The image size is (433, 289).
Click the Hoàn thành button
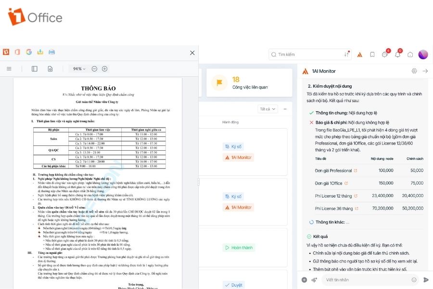tap(239, 248)
